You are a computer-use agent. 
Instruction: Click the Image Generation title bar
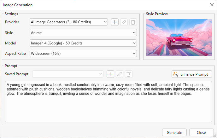95,5
